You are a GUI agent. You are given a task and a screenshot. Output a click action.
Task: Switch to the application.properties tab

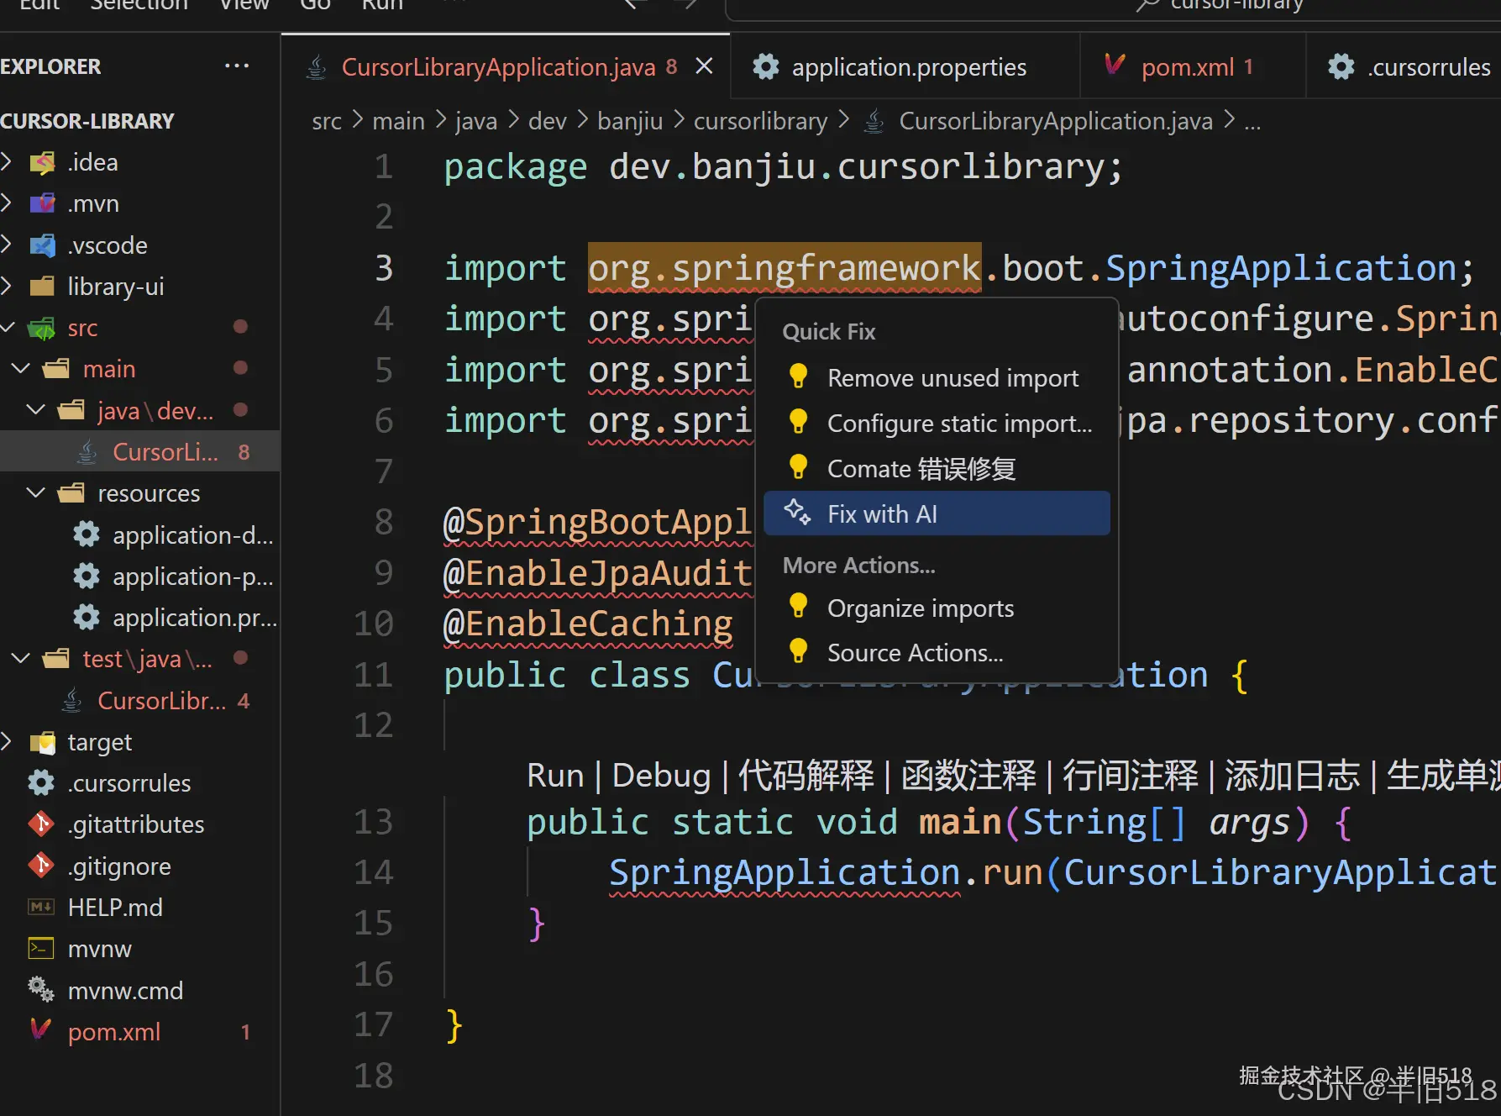point(905,66)
